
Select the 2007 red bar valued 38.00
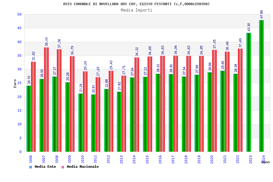click(x=46, y=99)
